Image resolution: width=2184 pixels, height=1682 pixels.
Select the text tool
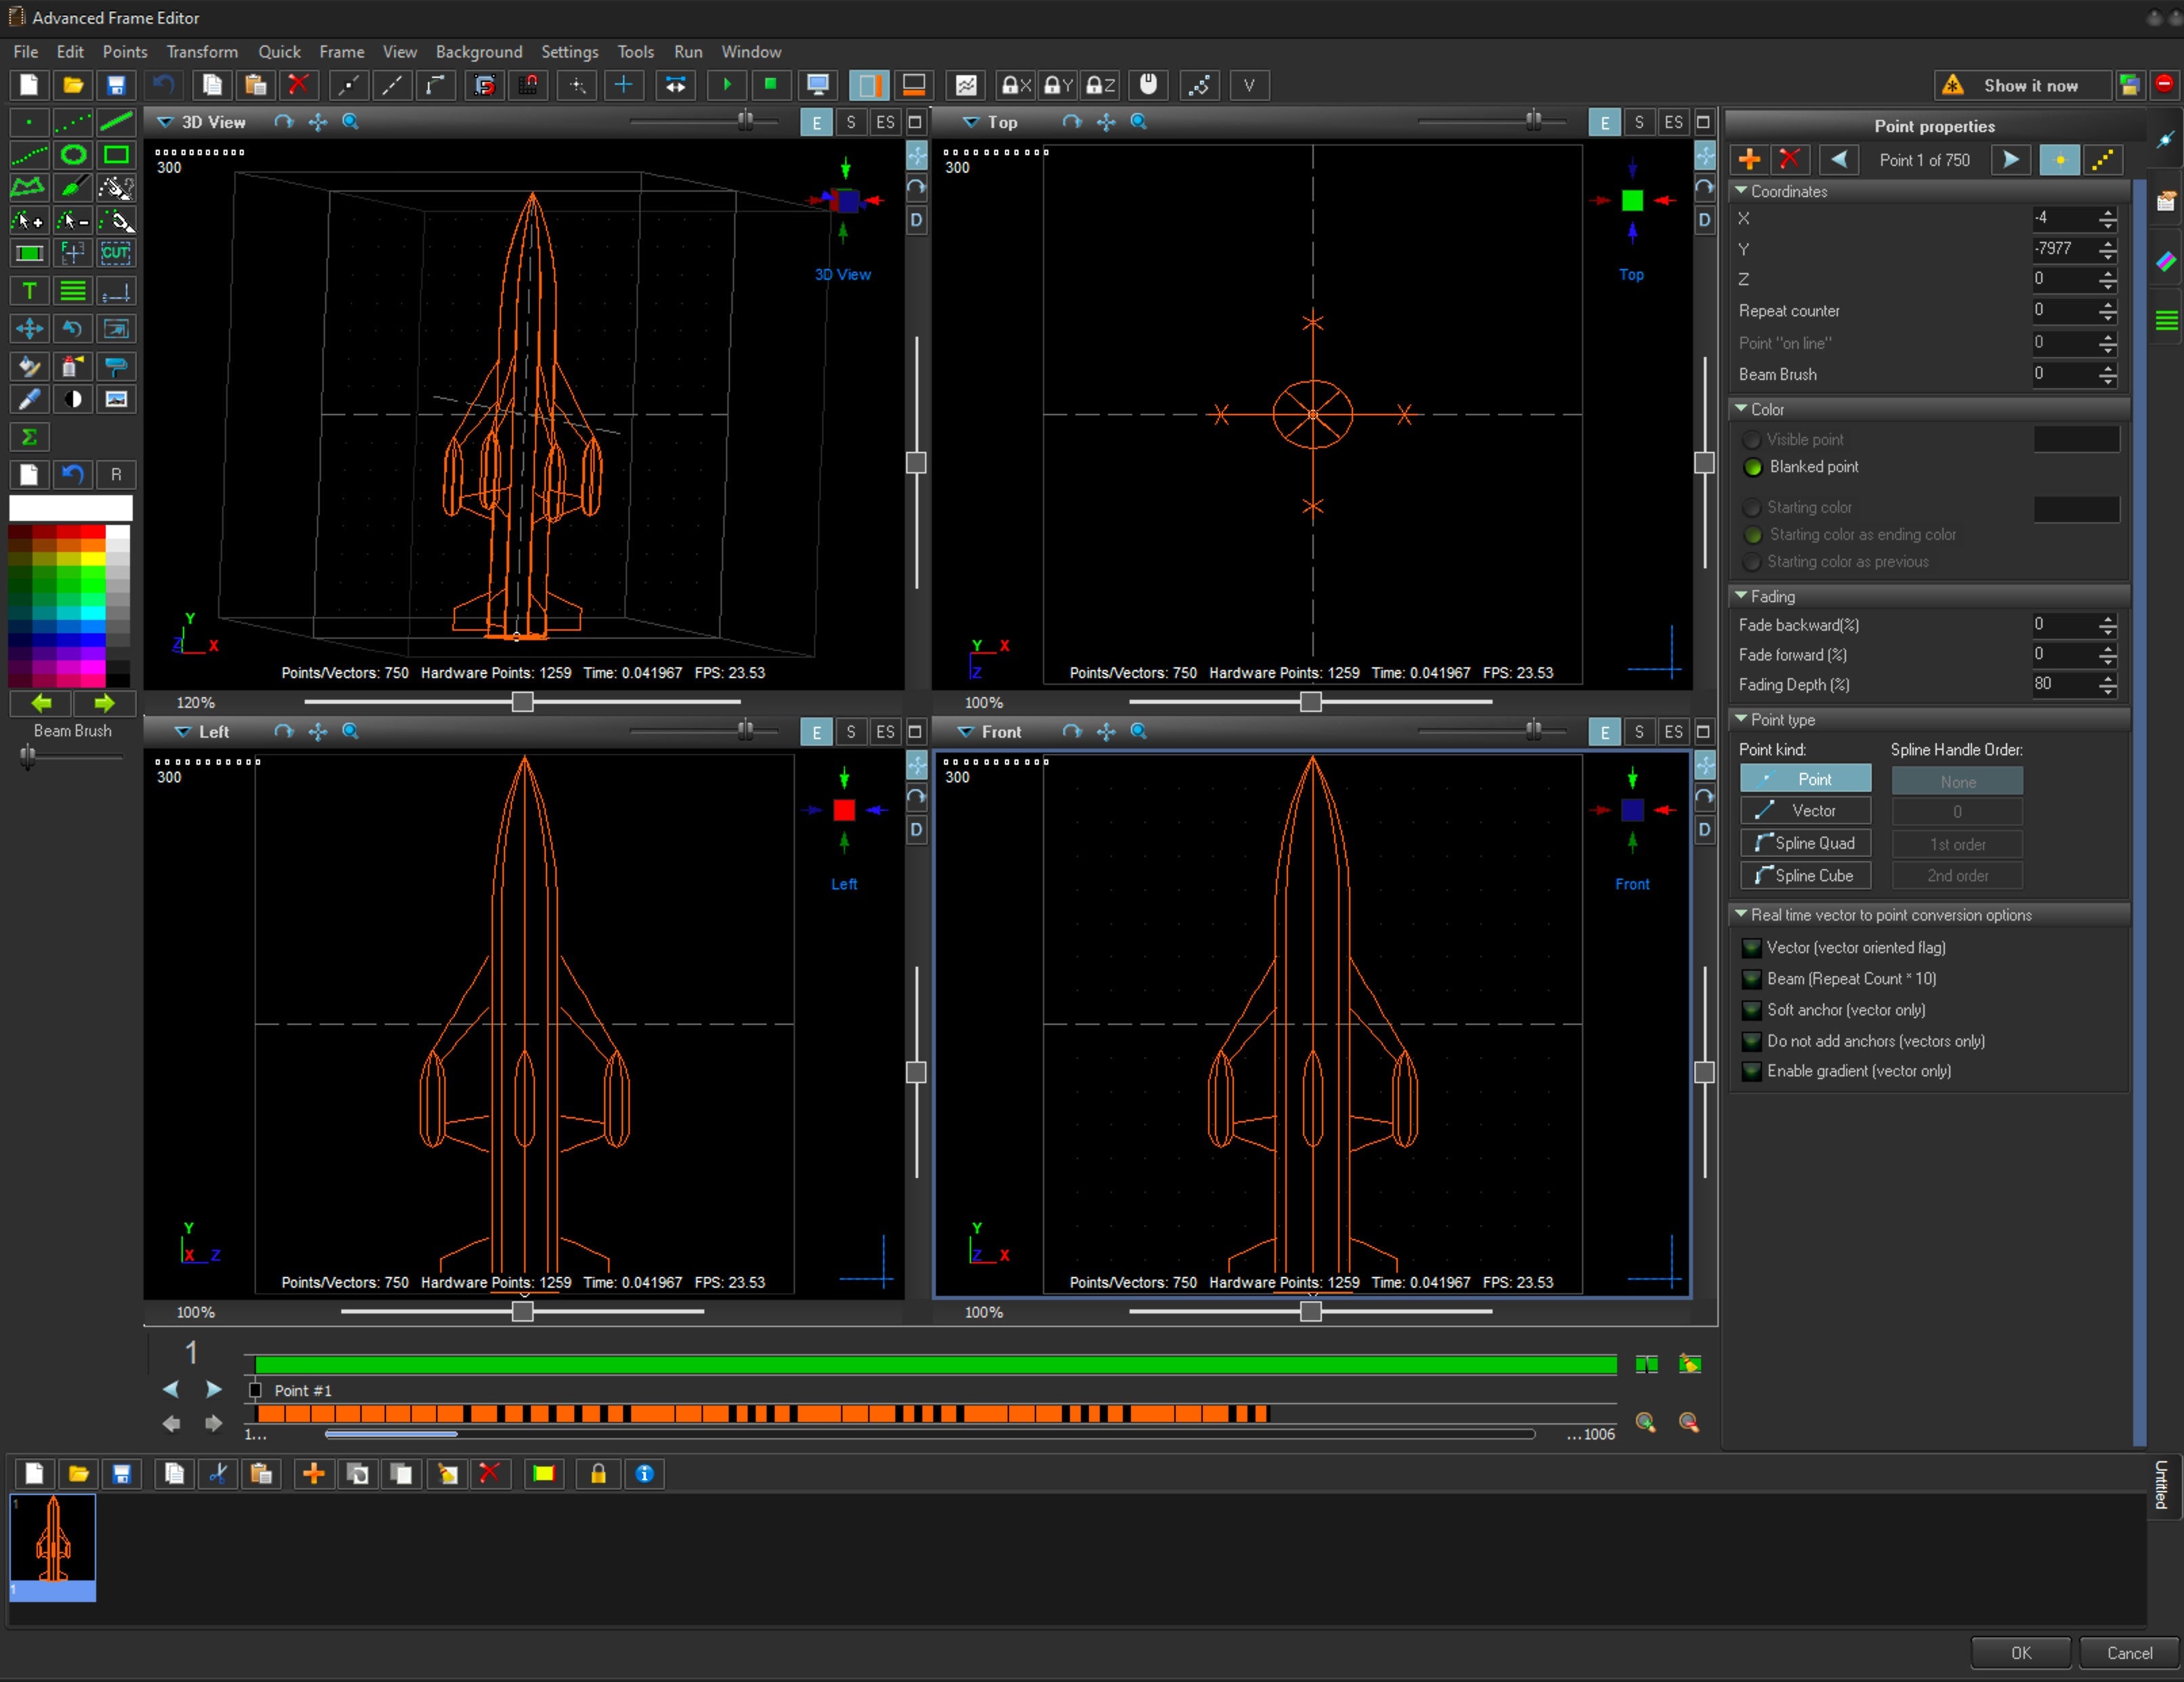click(29, 291)
